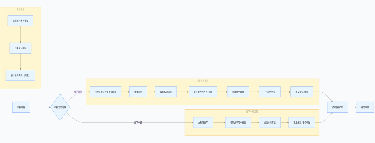The image size is (375, 143).
Task: Select the standalone 申报准备 node left of the diamond
Action: click(21, 107)
